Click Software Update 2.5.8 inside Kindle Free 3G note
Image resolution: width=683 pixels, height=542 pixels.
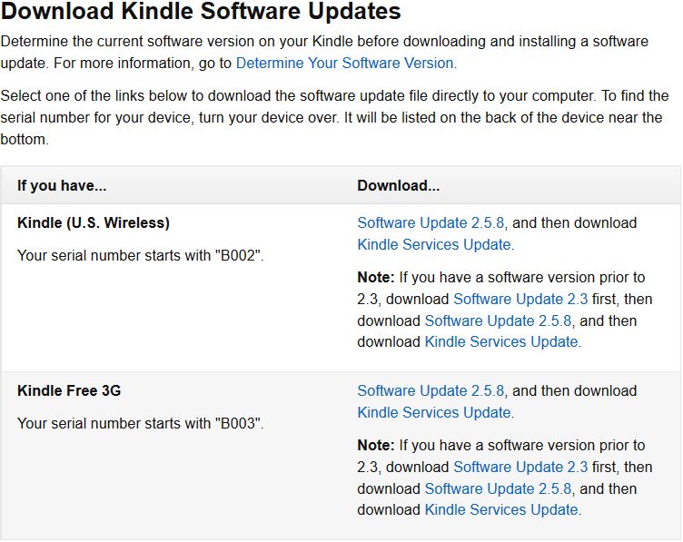498,488
